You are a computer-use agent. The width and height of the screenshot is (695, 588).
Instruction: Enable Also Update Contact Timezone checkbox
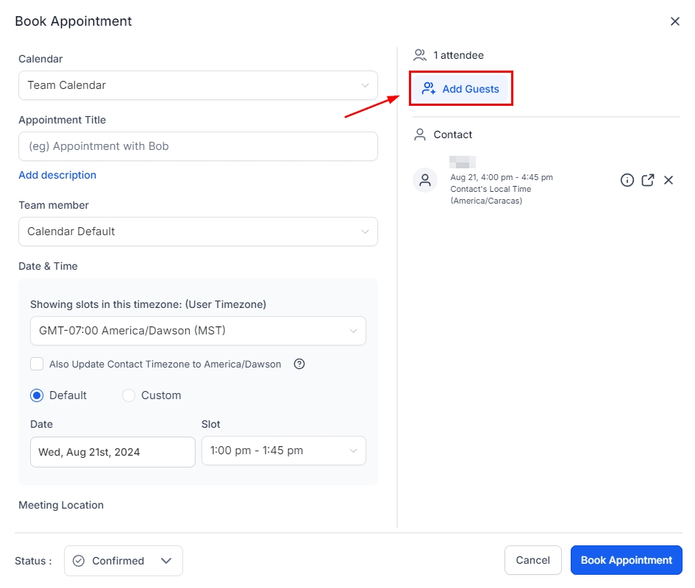point(37,364)
